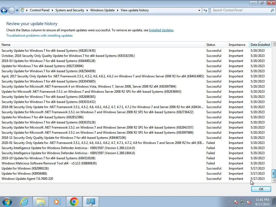Image resolution: width=276 pixels, height=207 pixels.
Task: Expand the address bar history dropdown
Action: (x=199, y=11)
